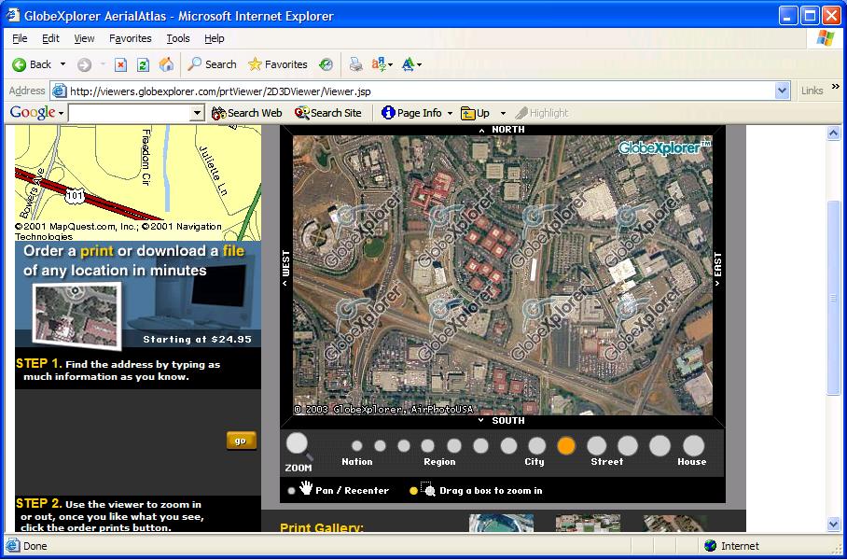Open the translate language toolbar icon

[382, 64]
